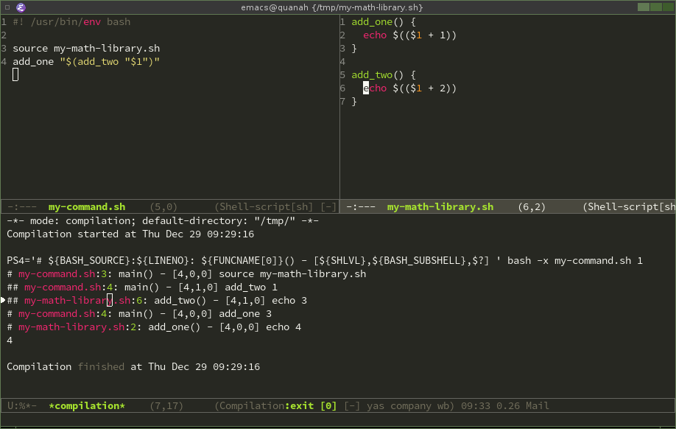676x429 pixels.
Task: Click '$(($1 + 2))' expression in library buffer
Action: [424, 88]
